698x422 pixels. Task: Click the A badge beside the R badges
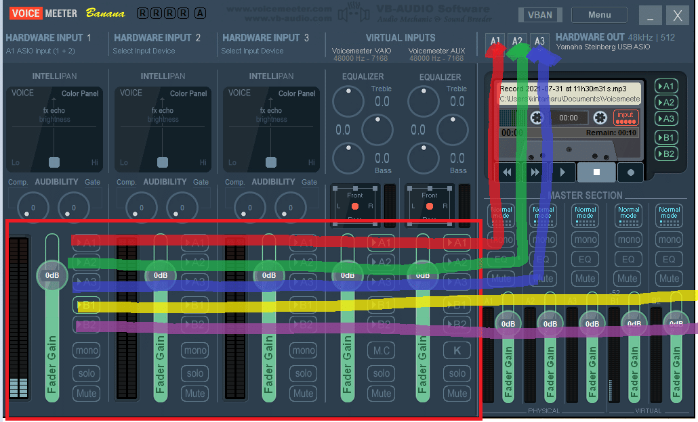tap(201, 14)
